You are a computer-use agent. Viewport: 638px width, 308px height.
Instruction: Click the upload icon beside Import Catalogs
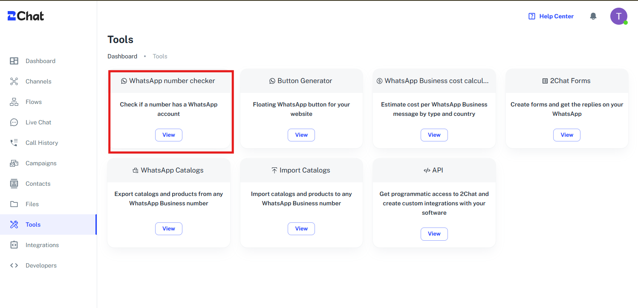coord(274,170)
